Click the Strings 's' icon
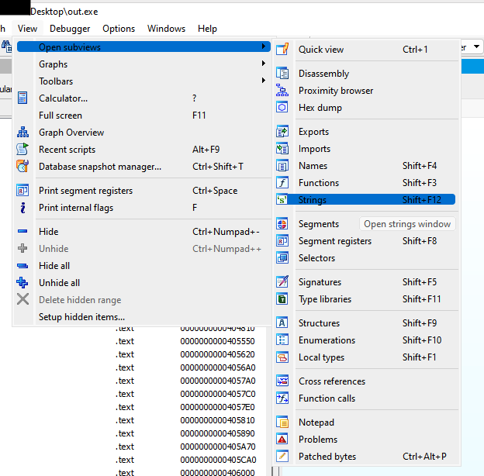 tap(282, 199)
